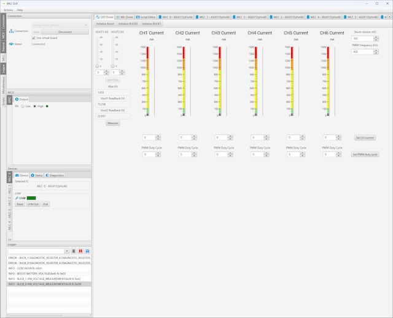Click the LHM wrench icon in Devices
This screenshot has height=318, width=393.
tap(17, 198)
